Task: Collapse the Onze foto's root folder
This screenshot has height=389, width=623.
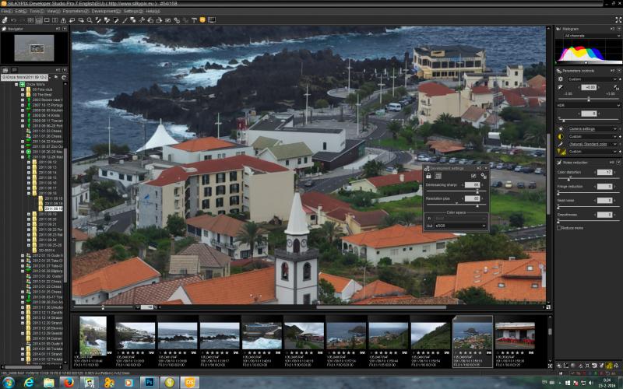Action: tap(16, 84)
